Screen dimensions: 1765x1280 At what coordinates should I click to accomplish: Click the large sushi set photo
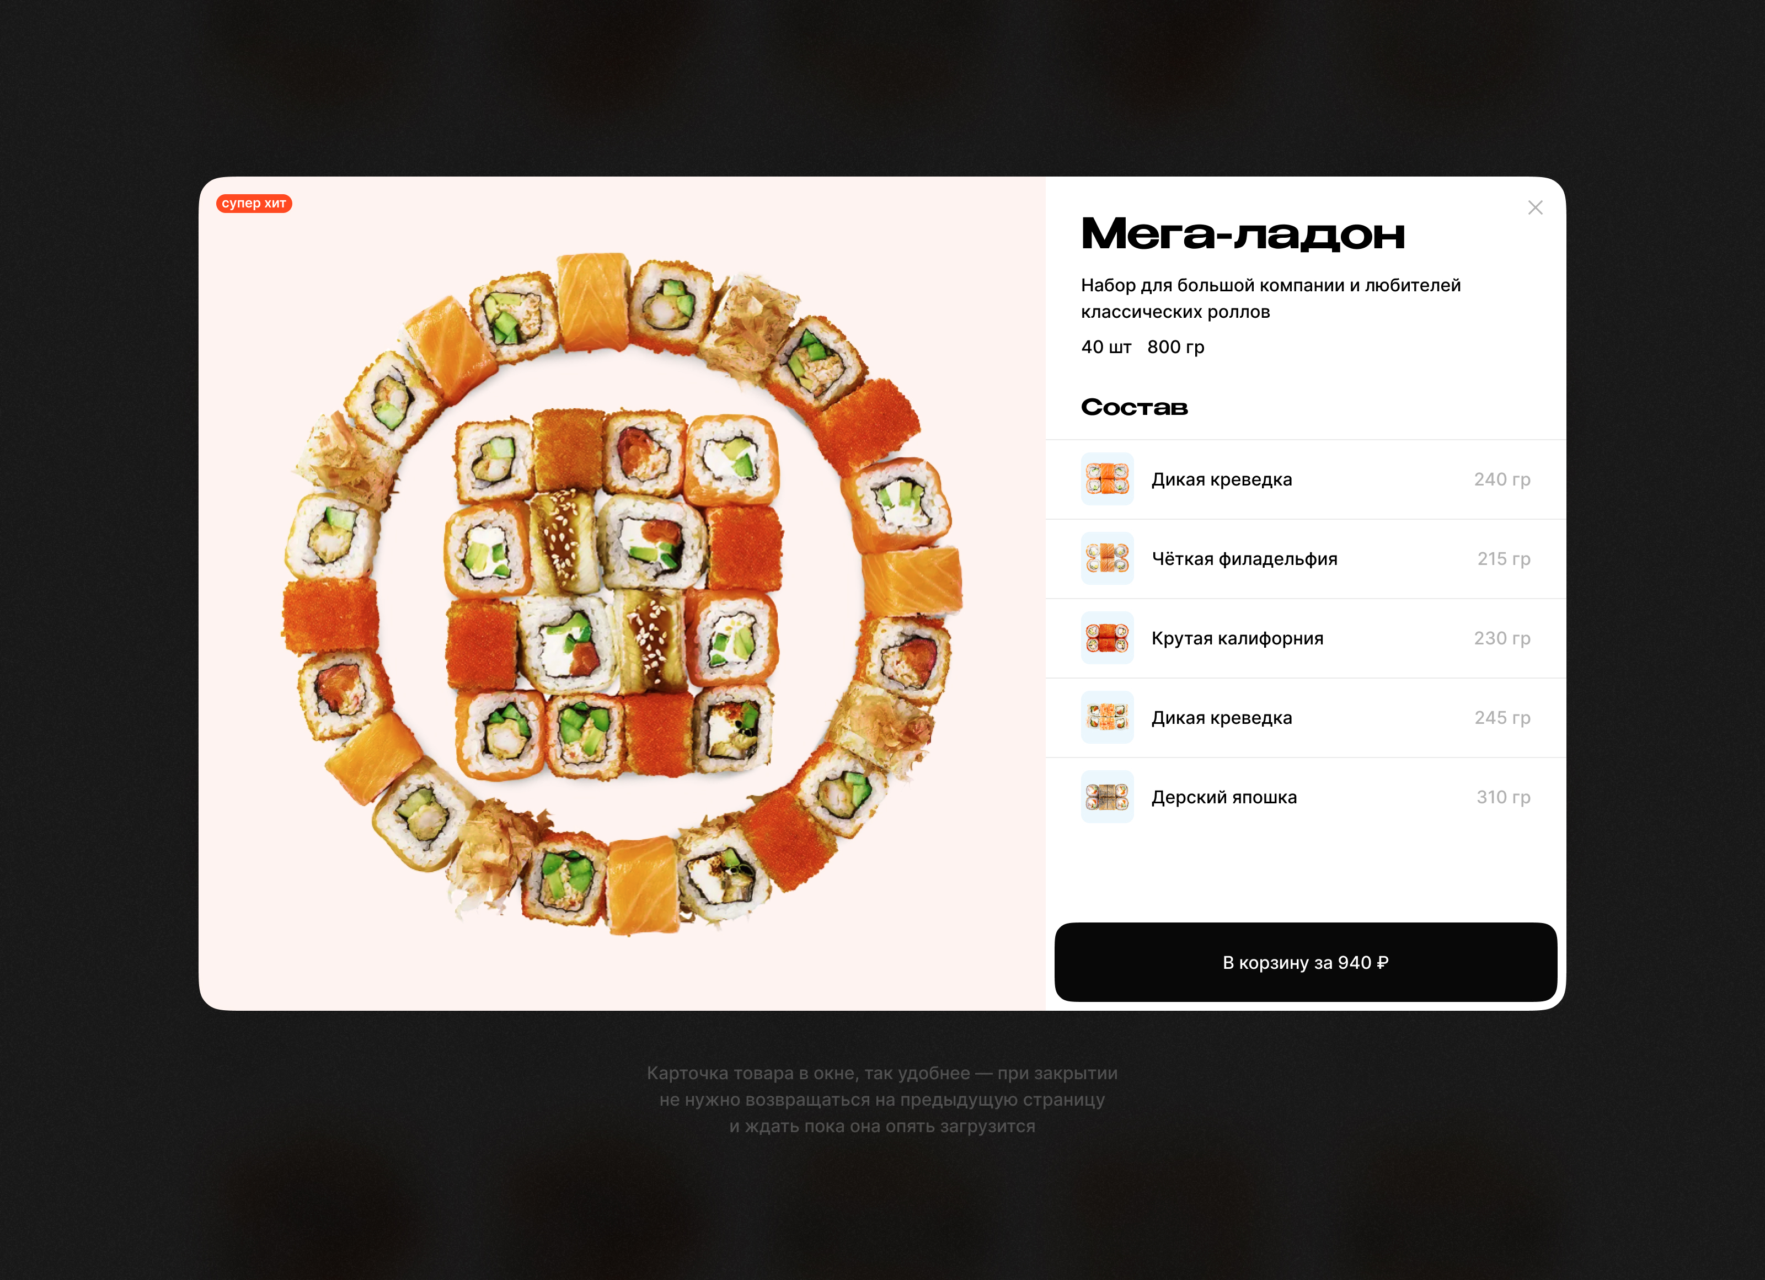coord(622,594)
